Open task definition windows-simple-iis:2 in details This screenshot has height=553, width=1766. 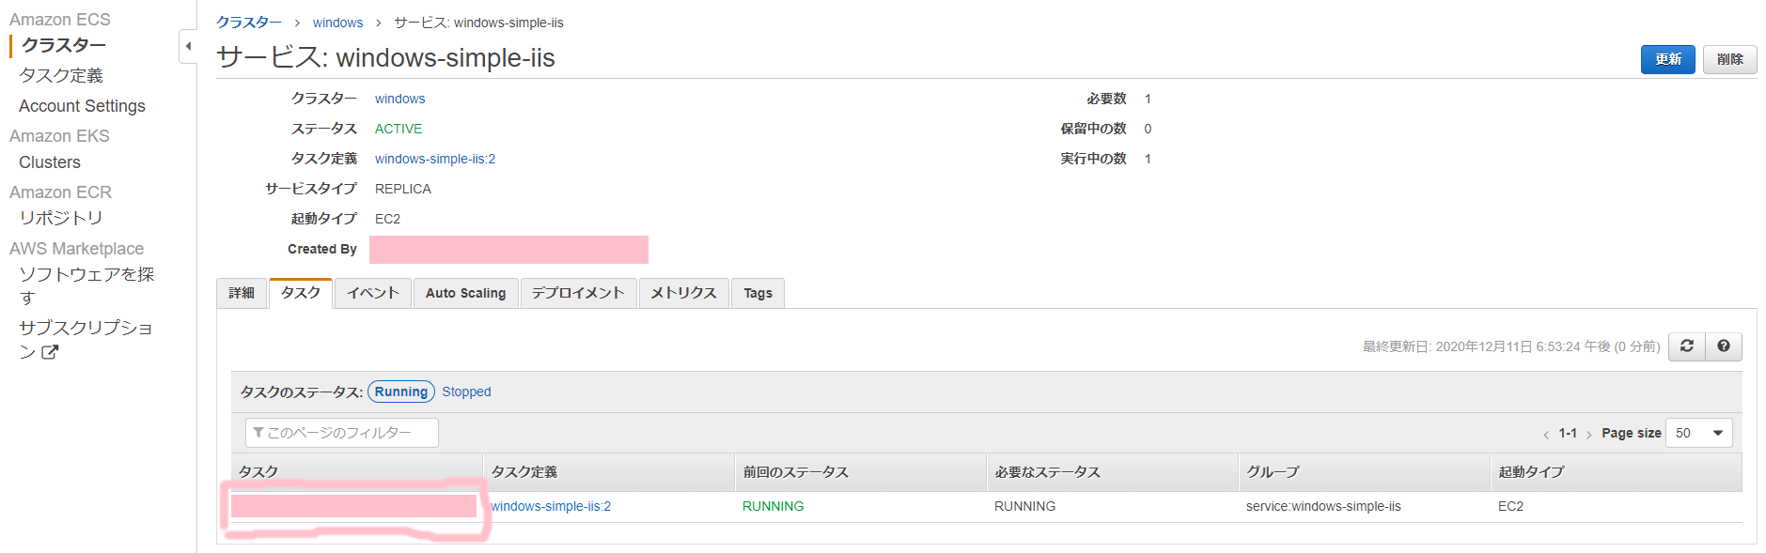point(435,159)
